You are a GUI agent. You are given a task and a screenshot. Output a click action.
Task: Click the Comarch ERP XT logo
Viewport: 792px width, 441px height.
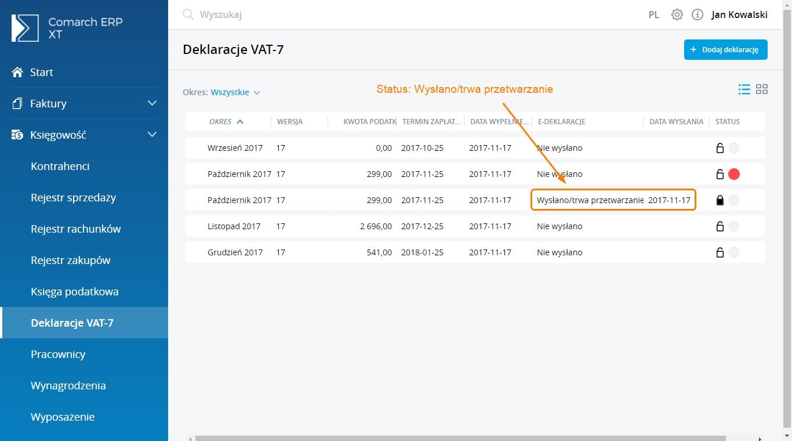point(25,28)
